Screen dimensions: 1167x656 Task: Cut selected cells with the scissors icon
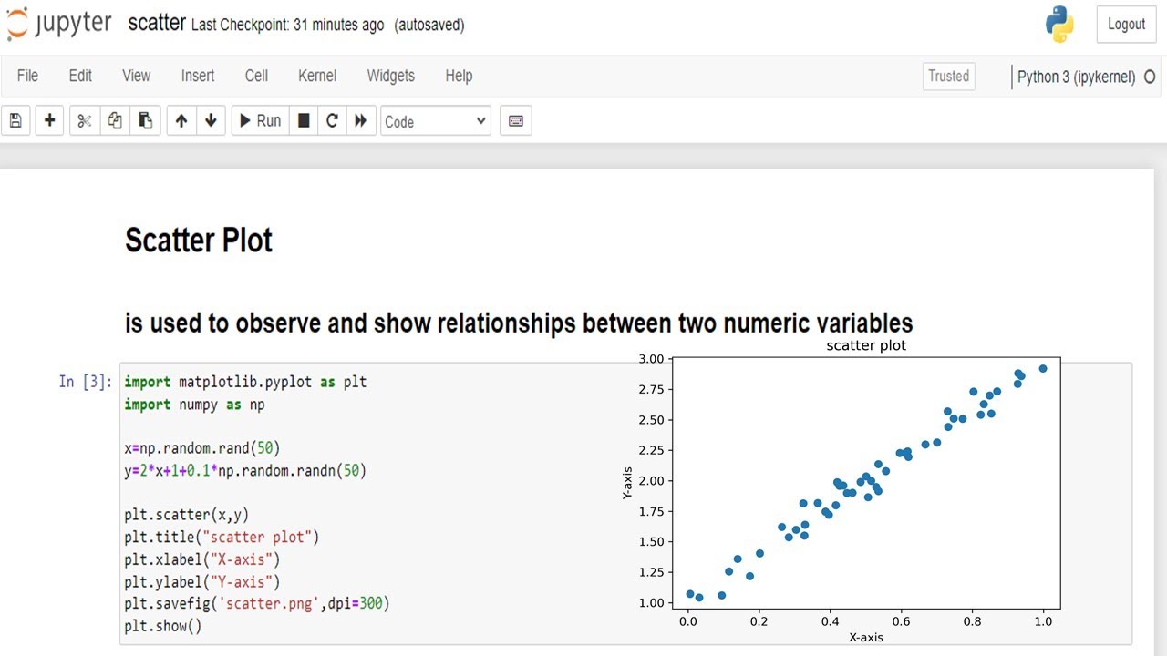(x=84, y=120)
